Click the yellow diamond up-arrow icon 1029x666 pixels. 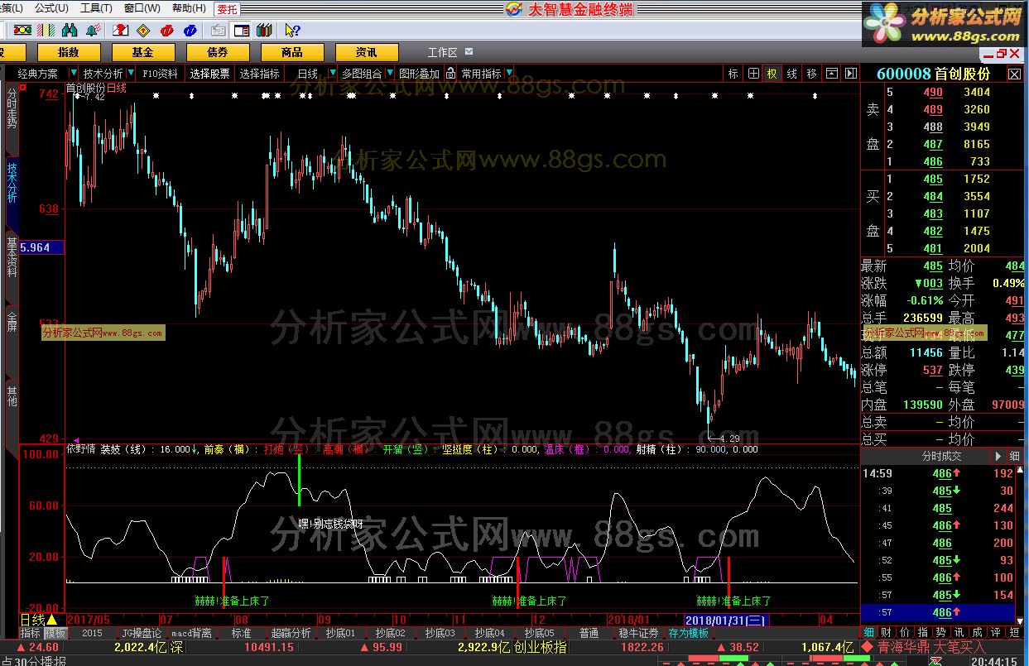coord(142,31)
